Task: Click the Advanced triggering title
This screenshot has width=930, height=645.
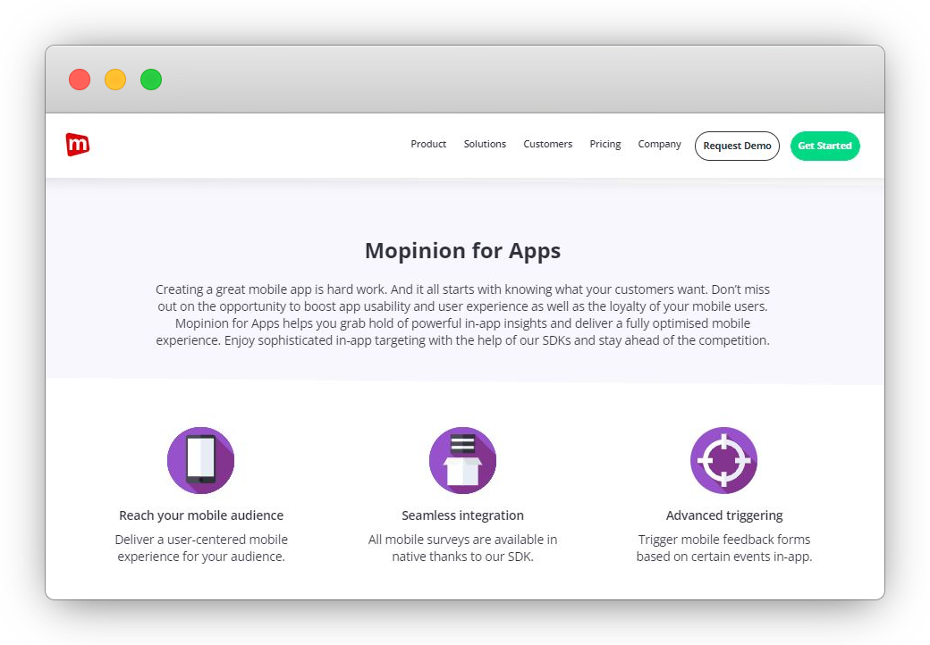Action: coord(724,515)
